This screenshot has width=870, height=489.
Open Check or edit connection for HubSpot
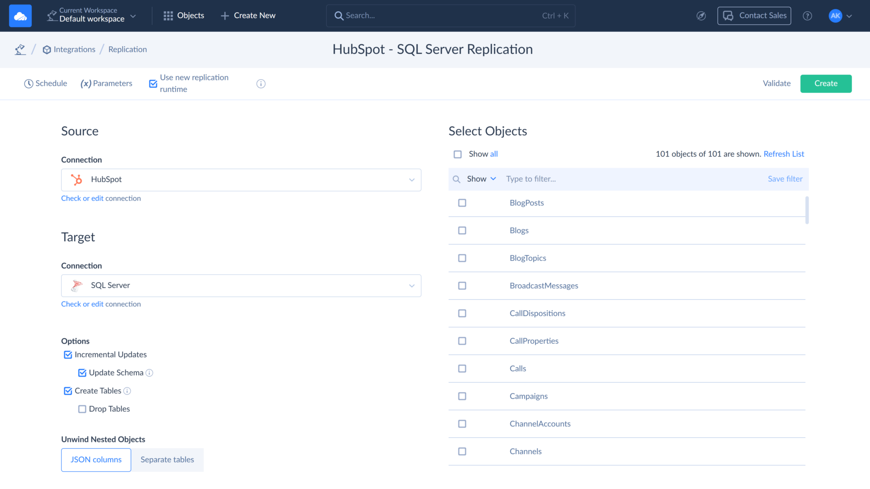(x=101, y=198)
